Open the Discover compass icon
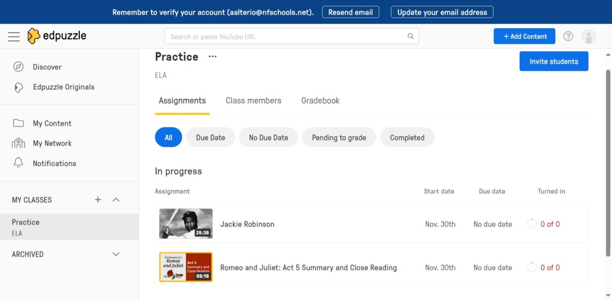Viewport: 612px width, 301px height. coord(18,67)
